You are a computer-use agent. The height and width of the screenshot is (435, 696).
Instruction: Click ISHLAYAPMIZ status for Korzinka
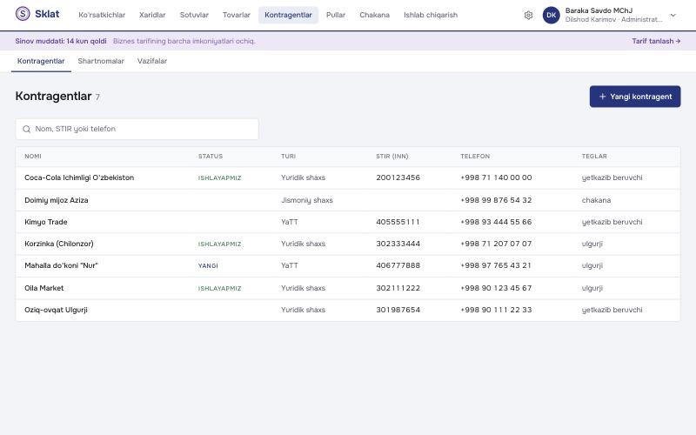[219, 244]
